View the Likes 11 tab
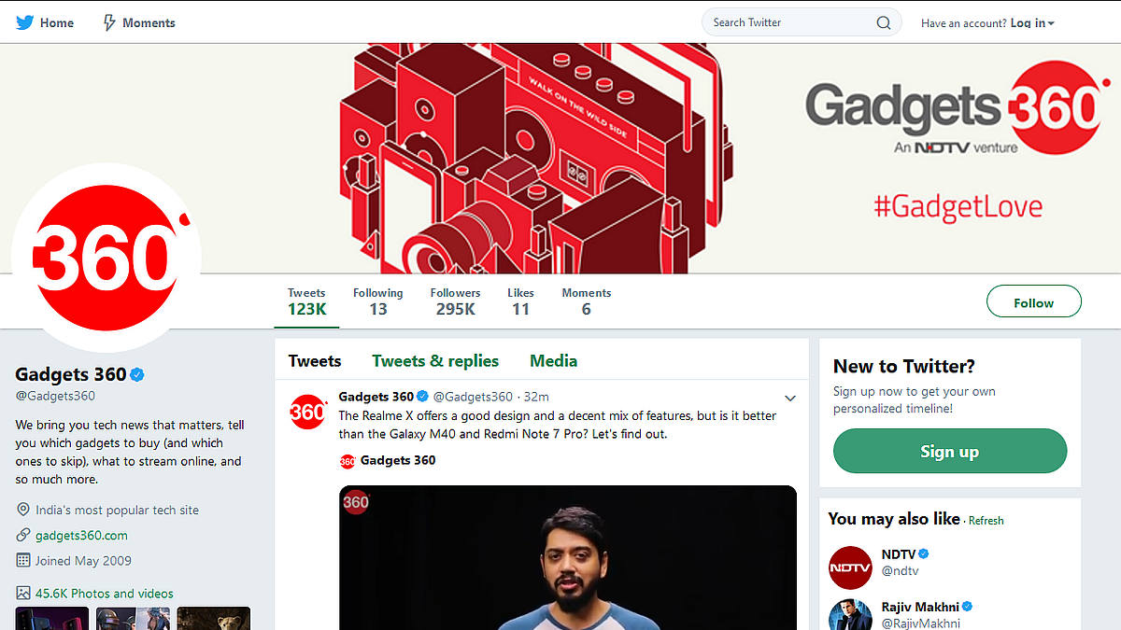Viewport: 1121px width, 630px height. tap(520, 301)
